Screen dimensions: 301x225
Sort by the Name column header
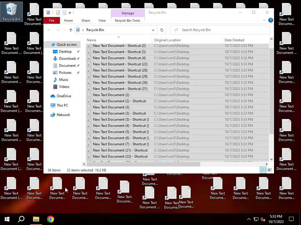(x=119, y=40)
